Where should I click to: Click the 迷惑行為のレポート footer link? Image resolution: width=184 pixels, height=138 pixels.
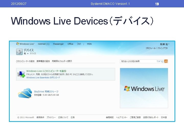[151, 117]
